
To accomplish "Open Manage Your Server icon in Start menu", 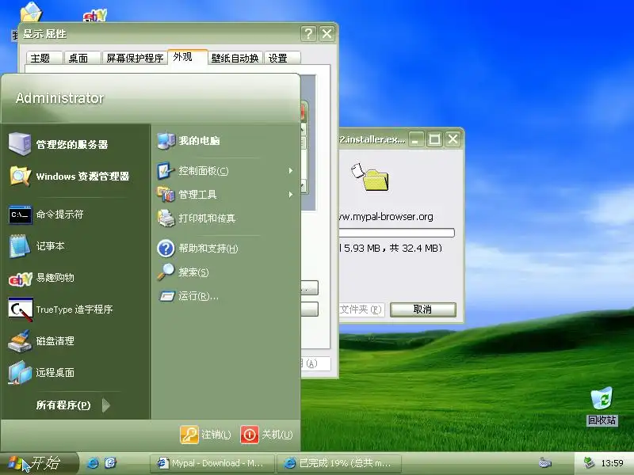I will [x=20, y=144].
